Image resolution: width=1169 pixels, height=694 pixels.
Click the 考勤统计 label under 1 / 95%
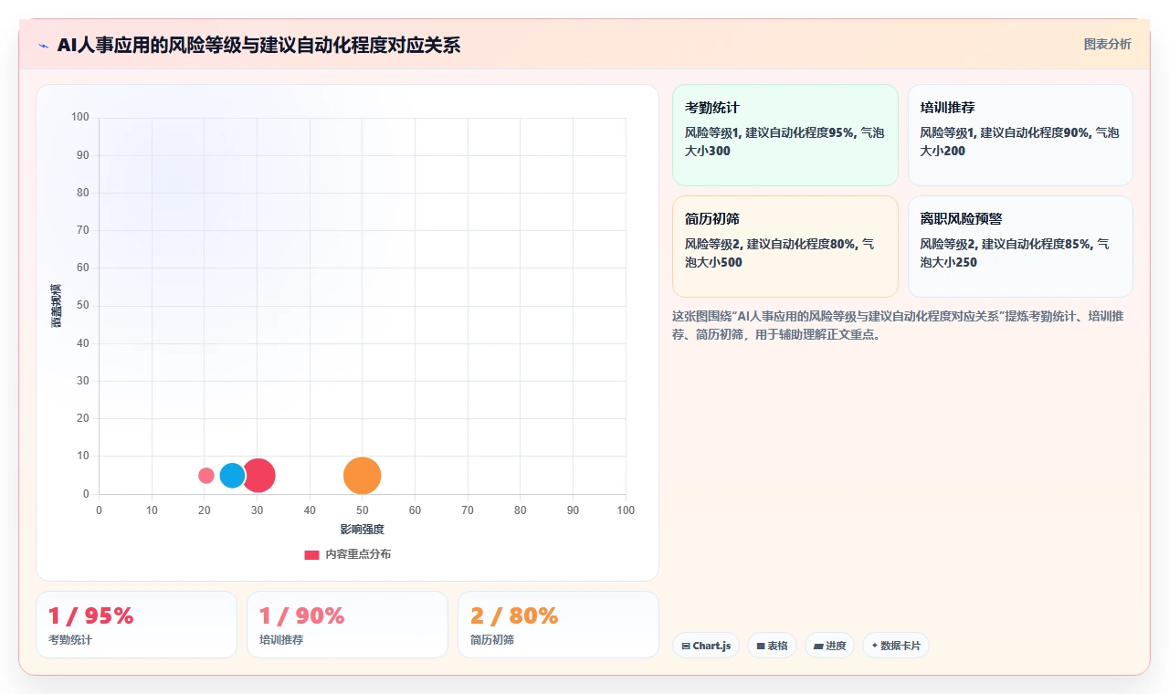(x=70, y=640)
